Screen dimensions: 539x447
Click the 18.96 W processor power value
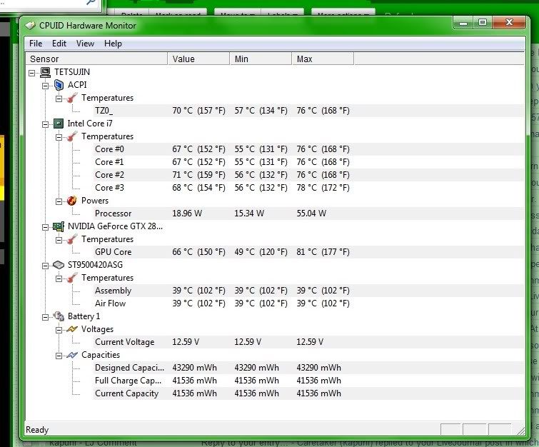click(x=187, y=214)
